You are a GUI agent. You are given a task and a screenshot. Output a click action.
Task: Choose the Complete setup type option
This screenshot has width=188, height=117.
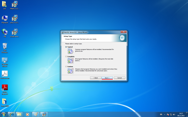tap(66, 56)
